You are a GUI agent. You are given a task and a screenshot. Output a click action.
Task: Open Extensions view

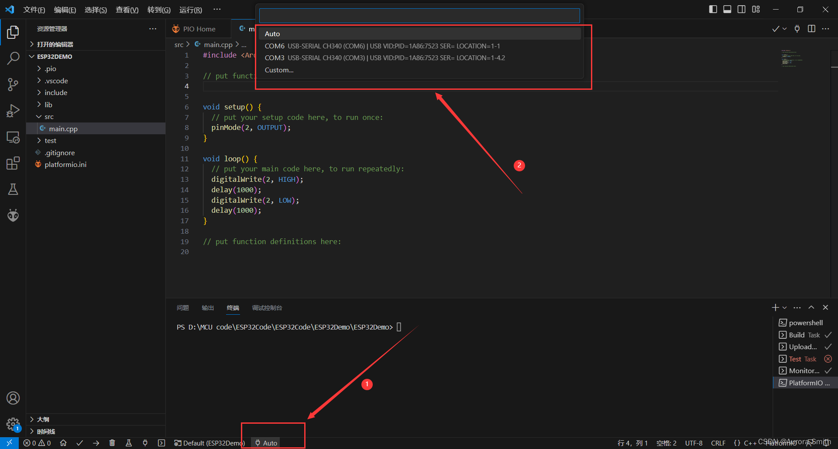coord(13,163)
